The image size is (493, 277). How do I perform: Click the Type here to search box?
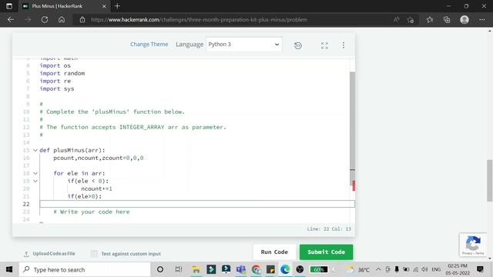click(x=85, y=269)
